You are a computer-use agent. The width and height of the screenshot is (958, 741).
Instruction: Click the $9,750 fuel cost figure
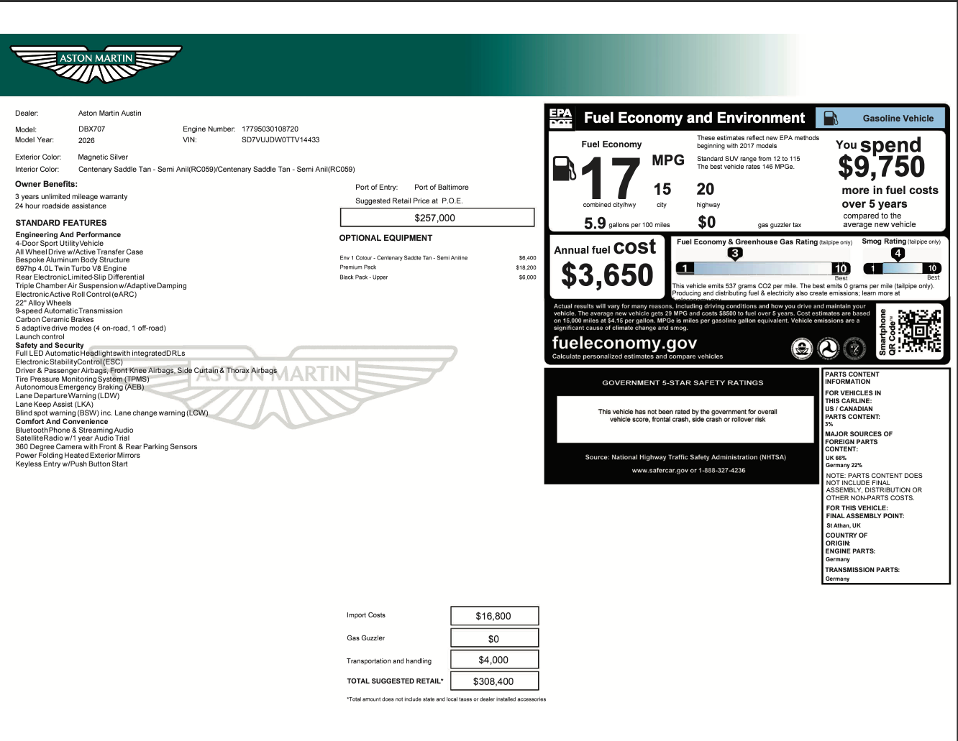coord(882,167)
